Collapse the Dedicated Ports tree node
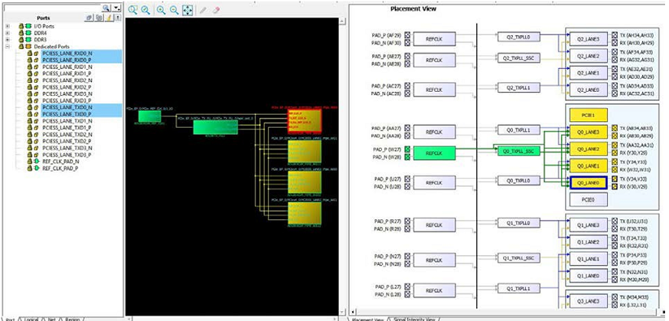 point(7,46)
